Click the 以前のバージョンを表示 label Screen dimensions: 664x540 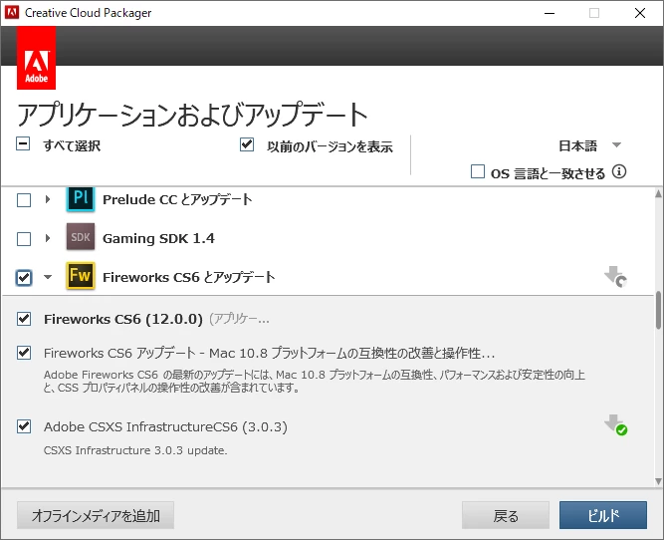(330, 146)
